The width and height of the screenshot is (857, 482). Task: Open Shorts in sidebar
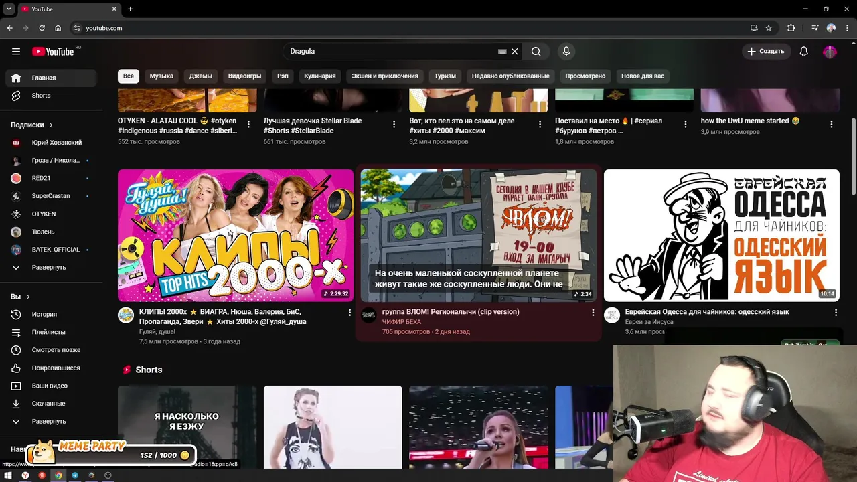click(51, 96)
